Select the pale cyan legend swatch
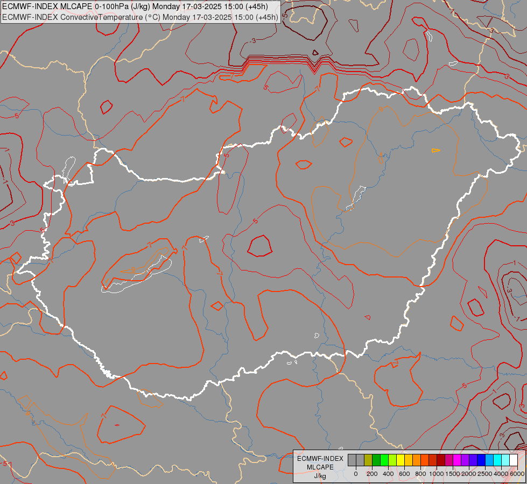This screenshot has height=484, width=527. (506, 460)
